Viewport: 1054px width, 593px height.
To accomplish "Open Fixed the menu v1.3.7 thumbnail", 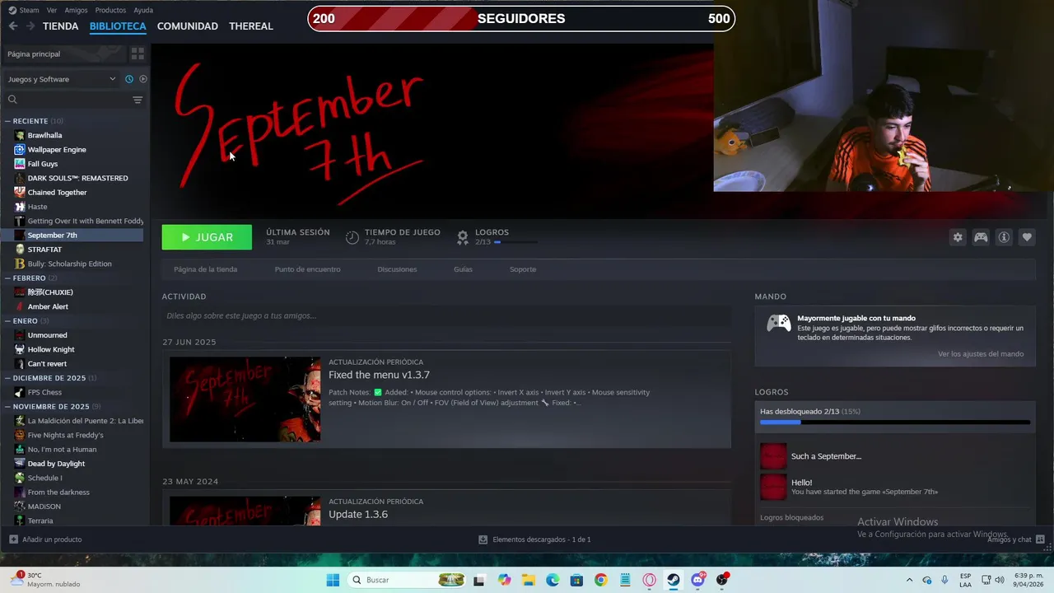I will pyautogui.click(x=245, y=399).
